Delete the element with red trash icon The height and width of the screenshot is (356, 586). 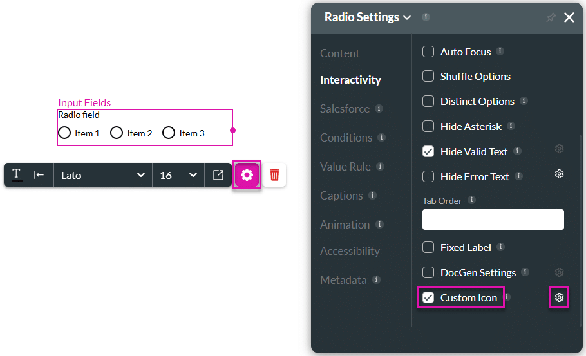tap(274, 175)
